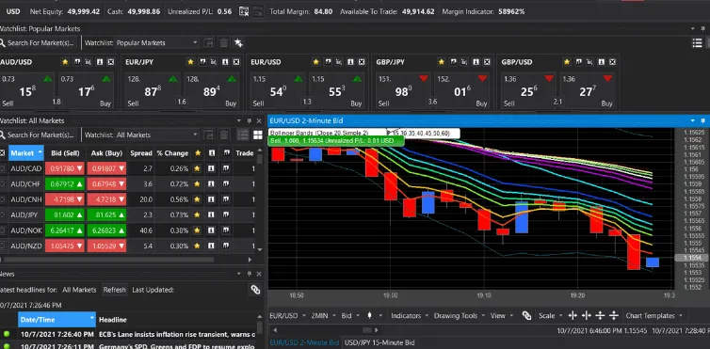Click EUR/USD Buy price button

(x=336, y=92)
